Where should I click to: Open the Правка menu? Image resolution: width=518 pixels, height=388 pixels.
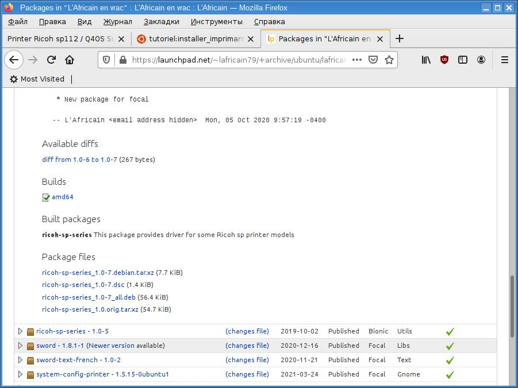(52, 22)
